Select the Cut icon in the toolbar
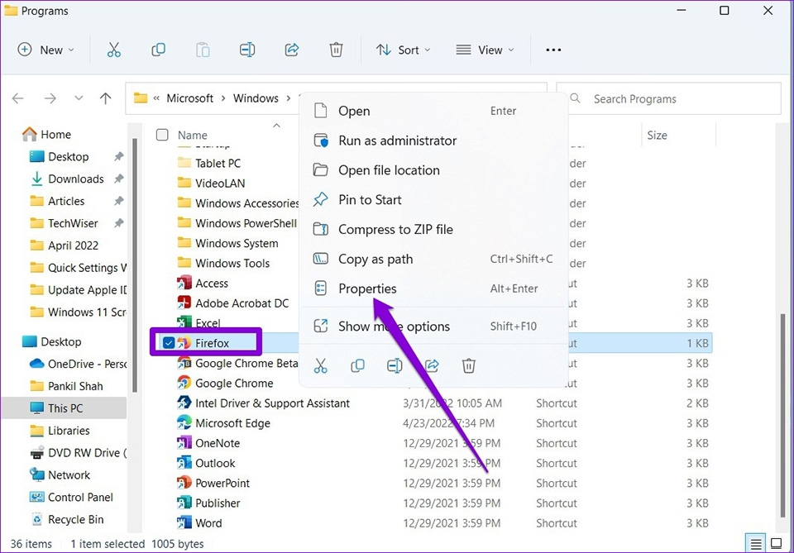The image size is (794, 553). coord(114,50)
